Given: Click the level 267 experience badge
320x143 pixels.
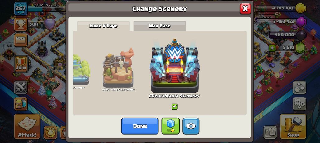Looking at the screenshot, I should point(21,9).
